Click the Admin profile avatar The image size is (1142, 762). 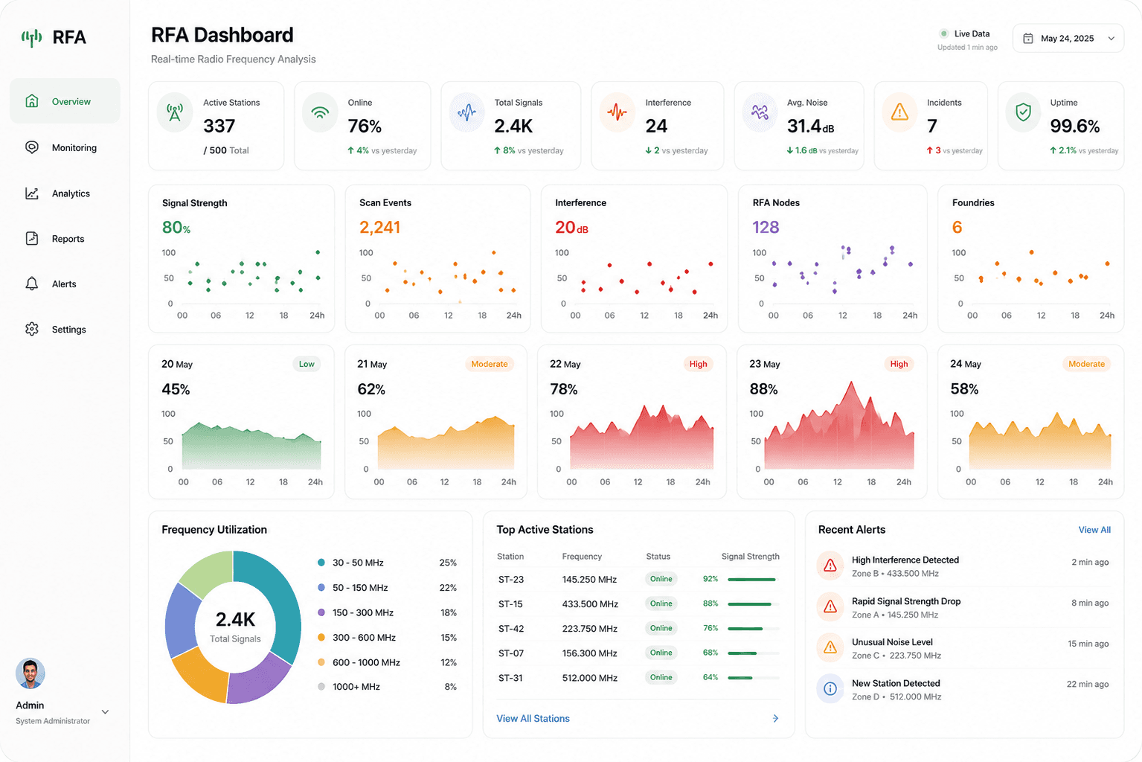(x=31, y=673)
